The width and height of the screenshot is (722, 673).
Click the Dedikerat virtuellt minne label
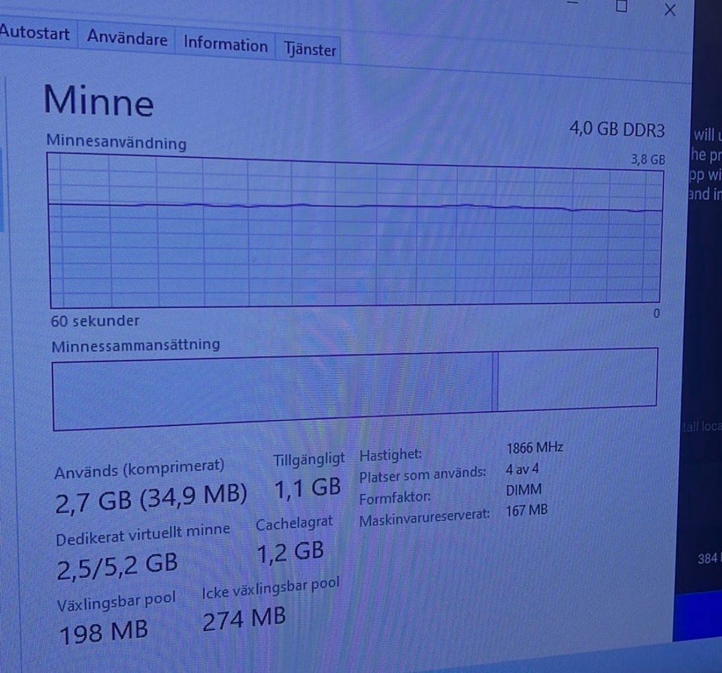coord(143,534)
